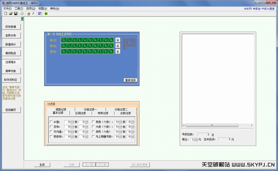Switch to the 区间过滤 tab
Image resolution: width=278 pixels, height=171 pixels.
tap(80, 113)
